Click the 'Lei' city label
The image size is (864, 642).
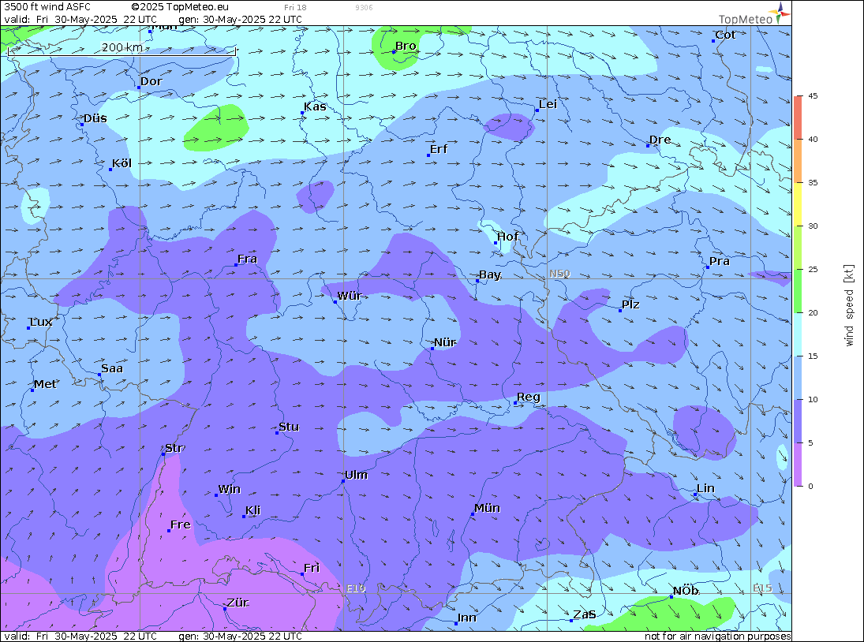548,104
